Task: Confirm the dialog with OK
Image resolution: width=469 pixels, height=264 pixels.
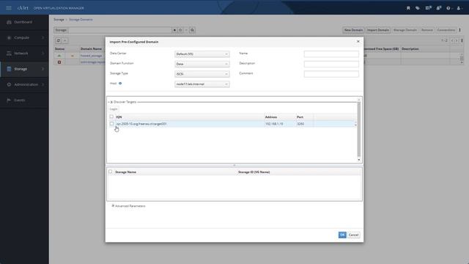Action: 342,235
